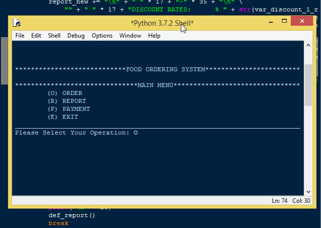This screenshot has width=321, height=228.
Task: Click the (P) PAYMENT menu line
Action: tap(69, 109)
